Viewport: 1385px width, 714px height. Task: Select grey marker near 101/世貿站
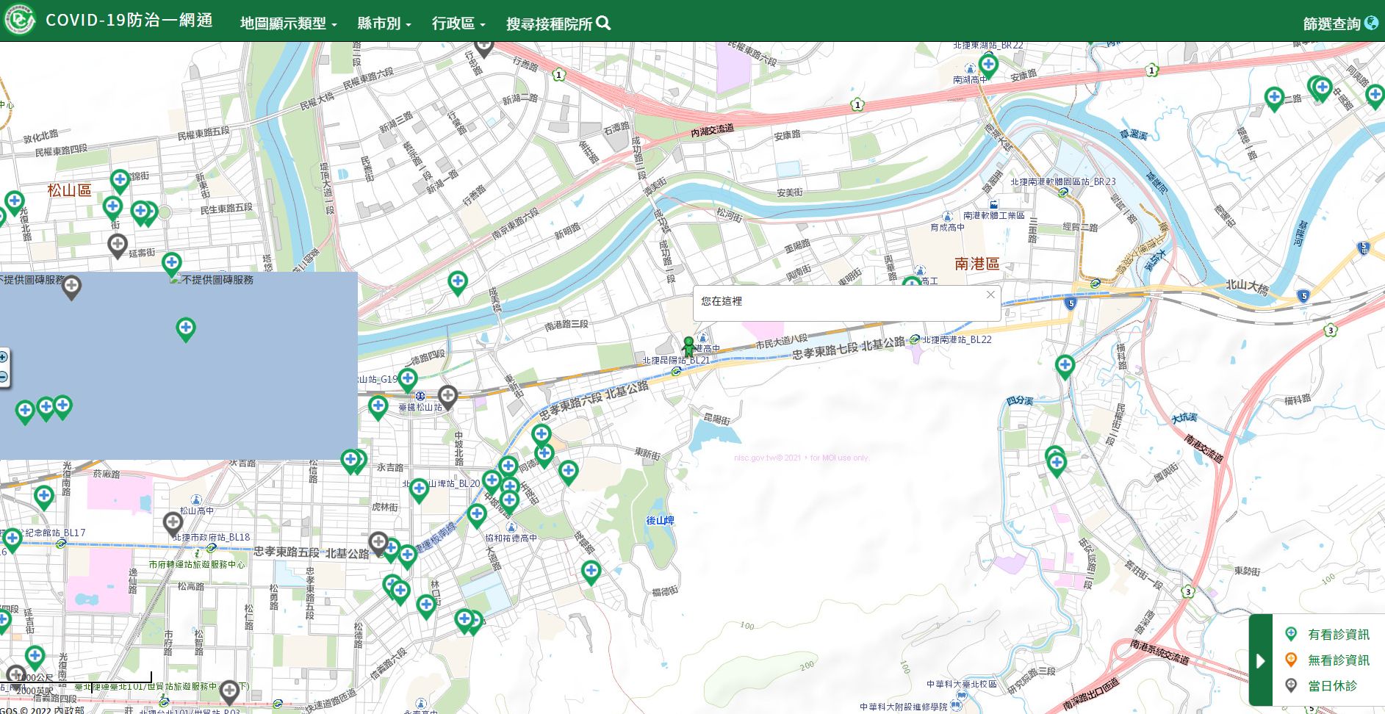point(229,692)
